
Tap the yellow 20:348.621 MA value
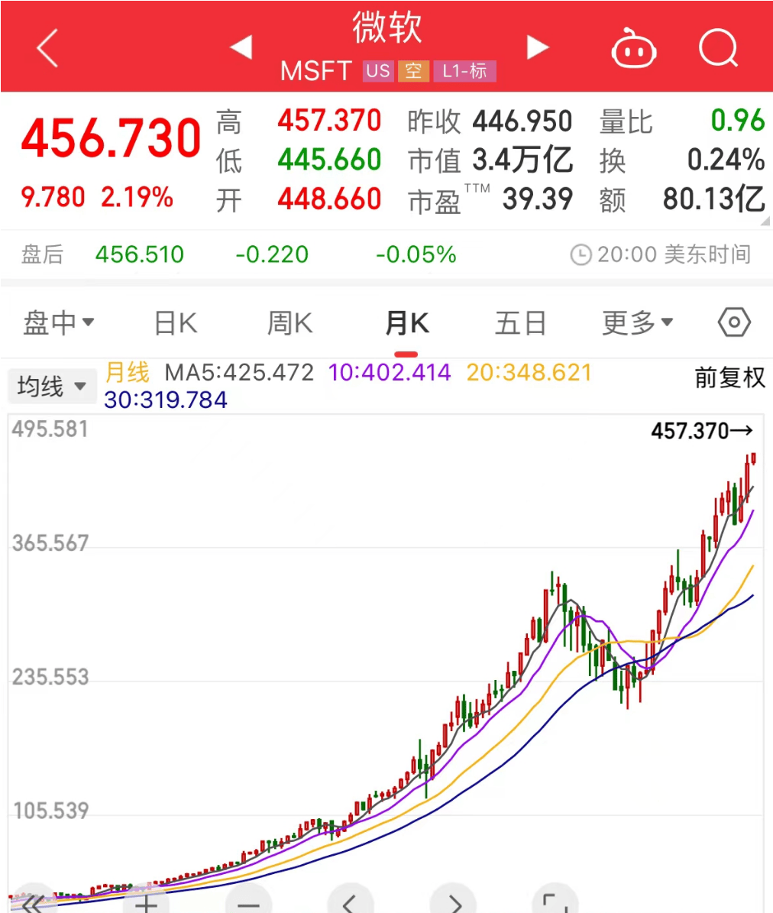click(x=529, y=372)
